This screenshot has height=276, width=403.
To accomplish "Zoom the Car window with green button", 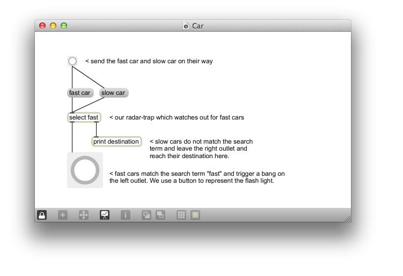I will pos(64,26).
